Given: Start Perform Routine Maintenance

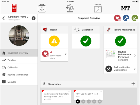Looking at the screenshot, I should tap(120, 69).
